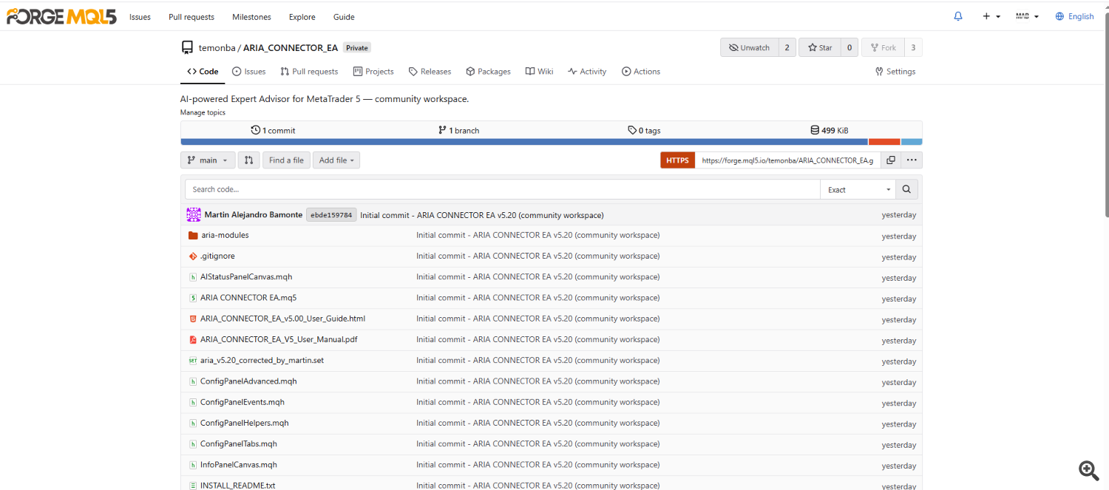Open ARIA CONNECTOR EA.mq5 file
Screen dimensions: 1109x490
248,298
